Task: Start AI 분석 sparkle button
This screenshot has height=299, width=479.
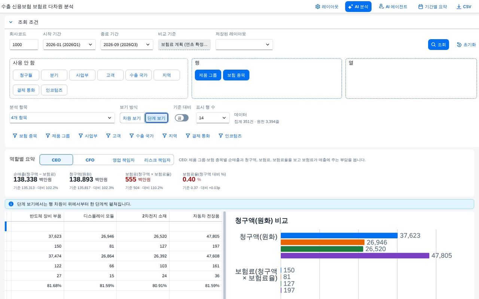Action: click(358, 7)
